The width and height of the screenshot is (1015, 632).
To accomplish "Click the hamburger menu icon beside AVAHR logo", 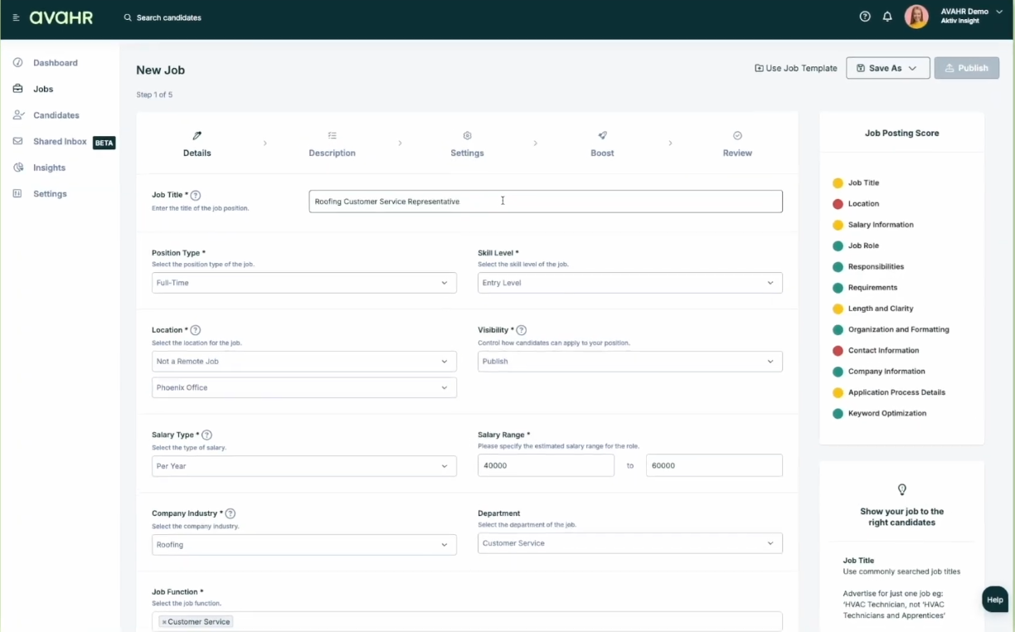I will coord(16,17).
